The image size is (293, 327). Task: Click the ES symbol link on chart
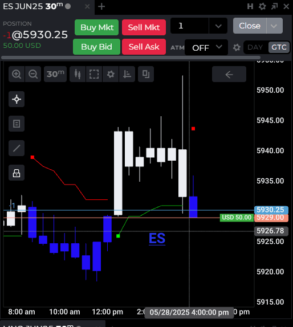coord(157,238)
